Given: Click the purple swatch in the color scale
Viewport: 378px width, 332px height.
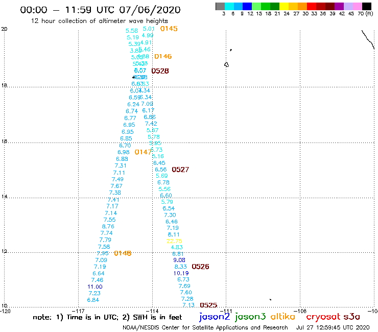Looking at the screenshot, I should click(339, 6).
